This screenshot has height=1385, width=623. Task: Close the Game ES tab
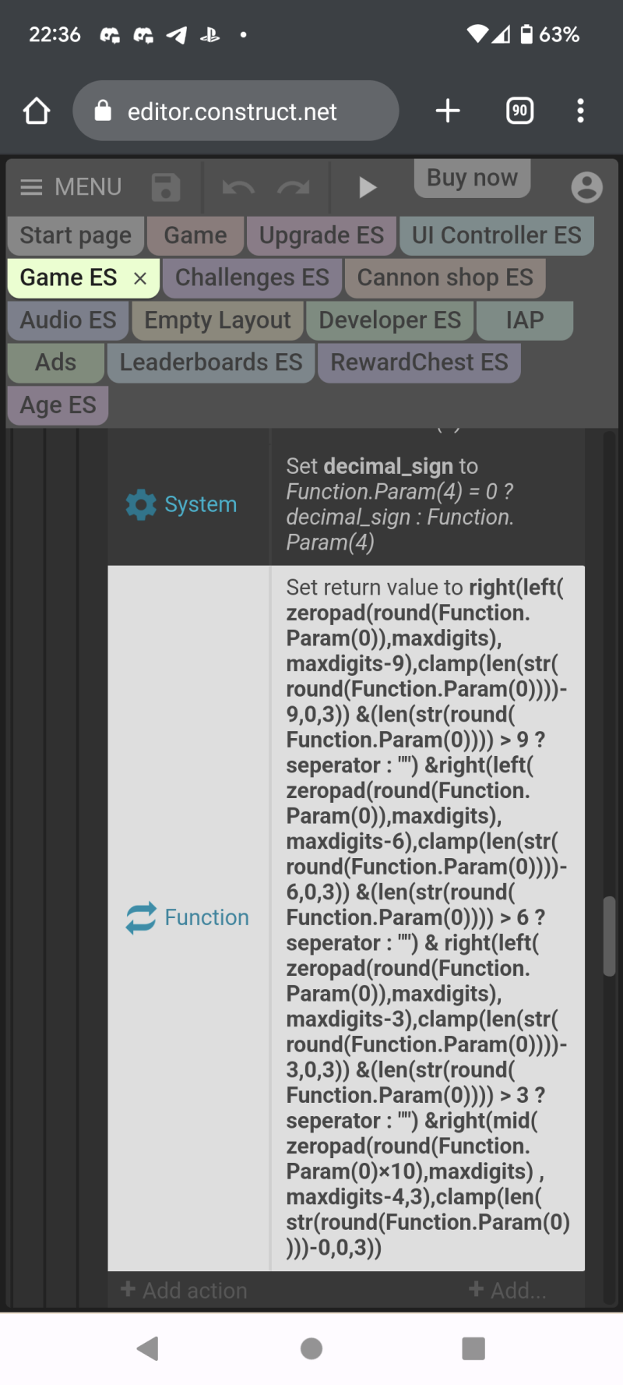click(140, 278)
